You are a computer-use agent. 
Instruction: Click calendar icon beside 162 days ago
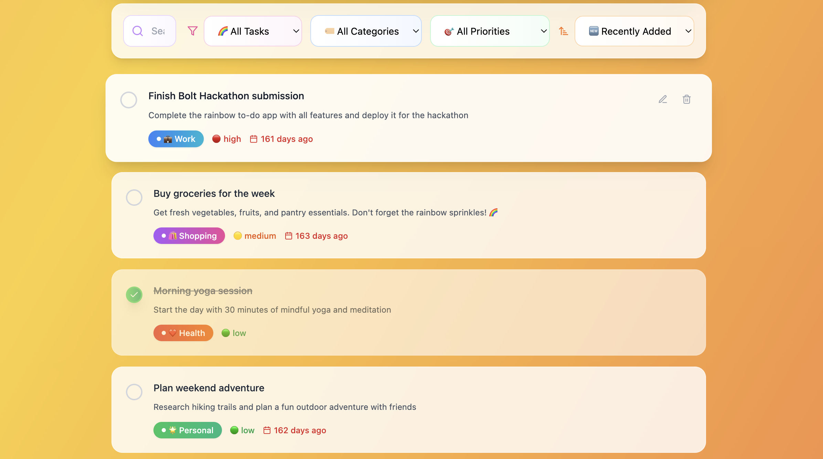coord(267,430)
